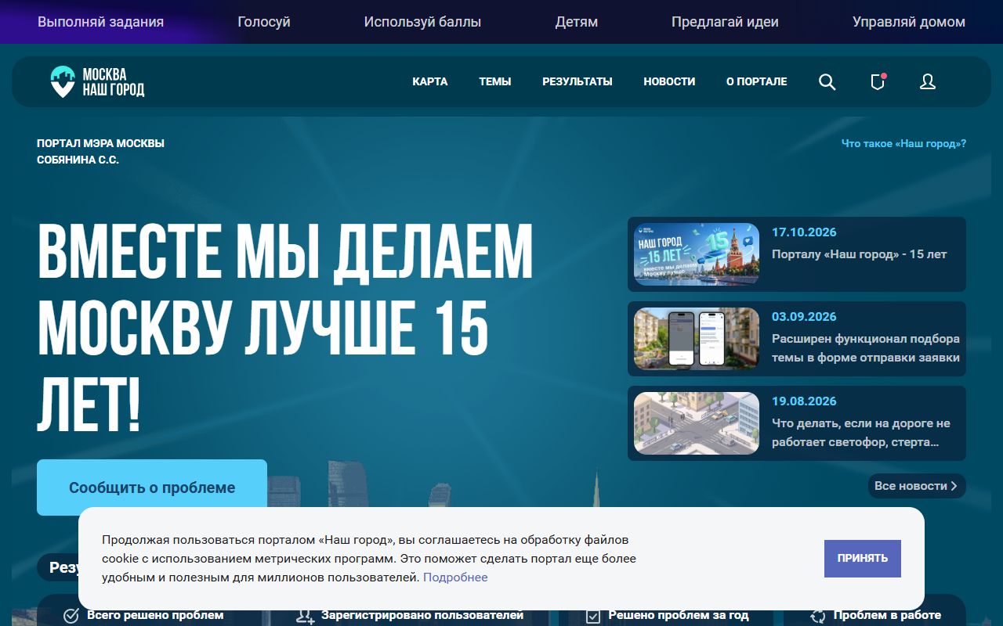Open the О портале menu item
1003x626 pixels.
[x=757, y=81]
